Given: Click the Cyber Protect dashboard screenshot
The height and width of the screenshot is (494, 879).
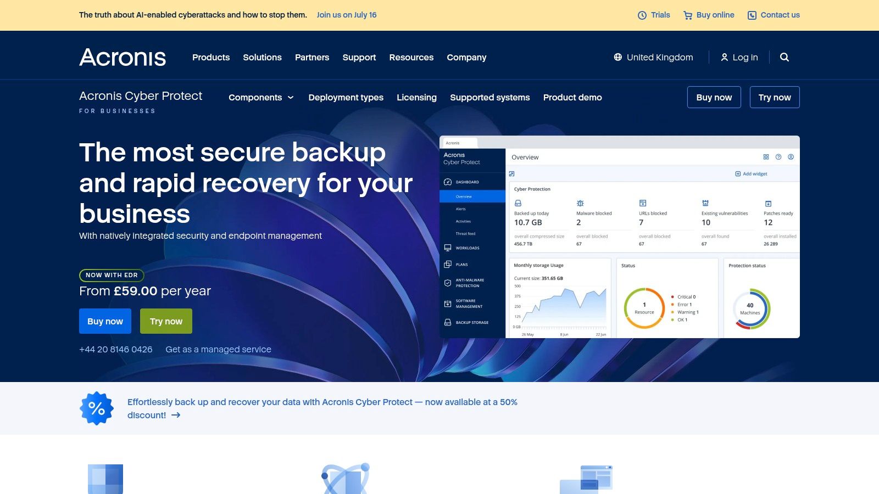Looking at the screenshot, I should tap(619, 237).
